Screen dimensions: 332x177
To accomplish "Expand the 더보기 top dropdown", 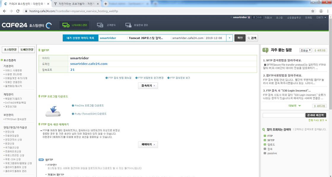I will (x=321, y=17).
